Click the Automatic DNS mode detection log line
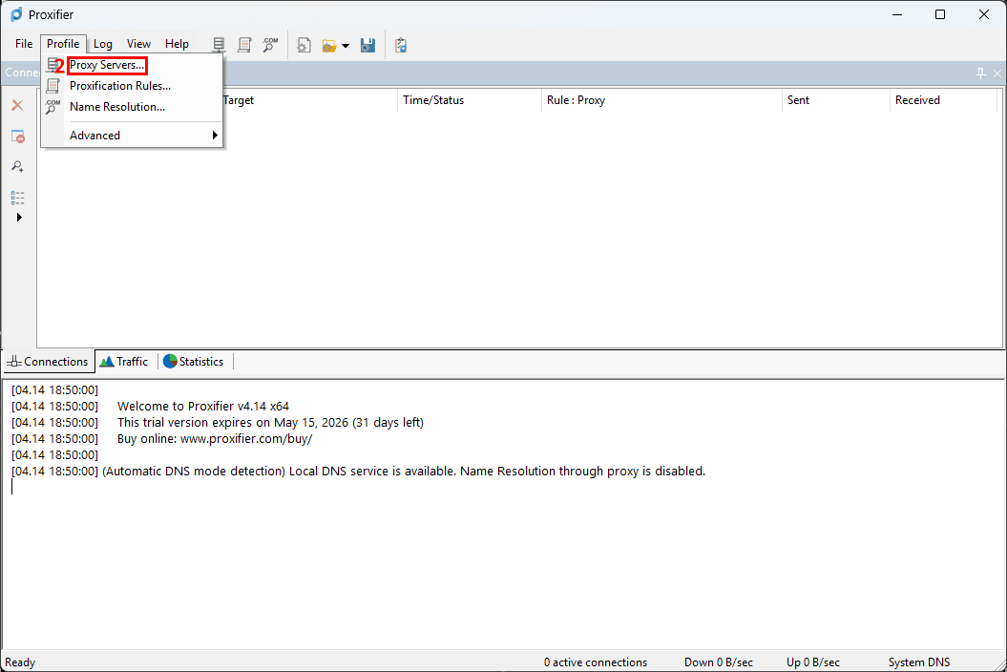This screenshot has height=672, width=1007. pyautogui.click(x=404, y=472)
